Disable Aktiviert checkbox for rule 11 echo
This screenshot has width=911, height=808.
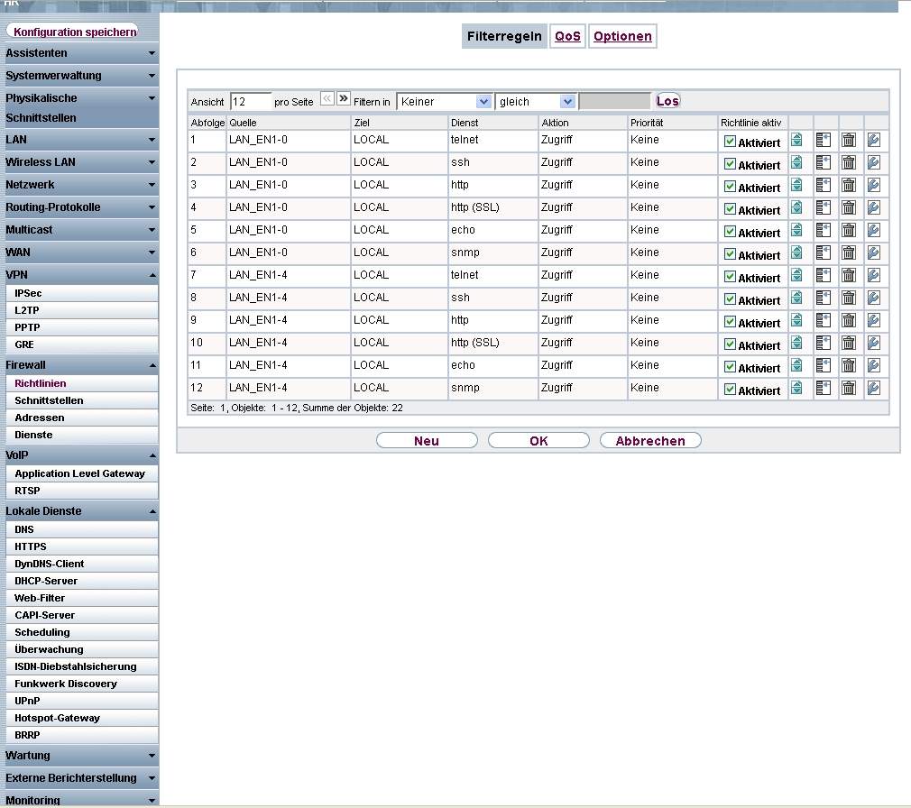[730, 367]
